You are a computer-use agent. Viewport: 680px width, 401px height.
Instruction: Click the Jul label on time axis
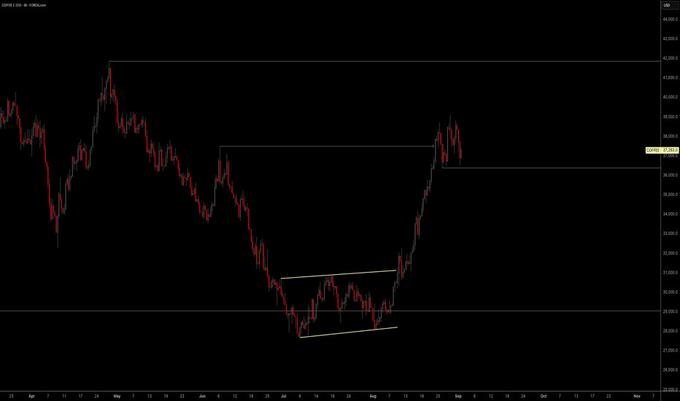pos(284,395)
